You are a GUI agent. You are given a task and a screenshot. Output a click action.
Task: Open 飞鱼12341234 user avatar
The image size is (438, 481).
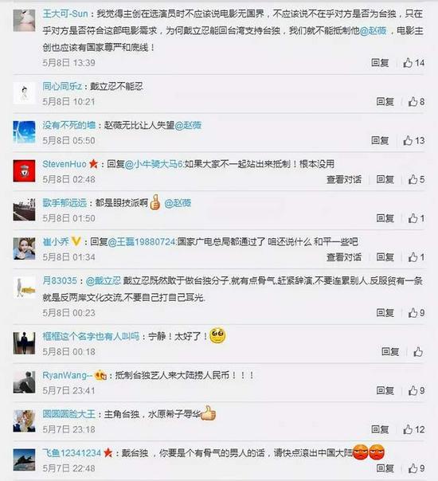coord(24,459)
